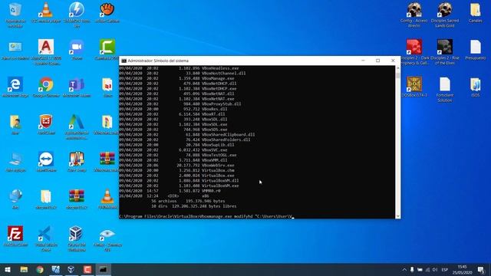Open DAEMON Tools Lite desktop shortcut
Viewport: 491px width, 276px height.
pyautogui.click(x=77, y=15)
